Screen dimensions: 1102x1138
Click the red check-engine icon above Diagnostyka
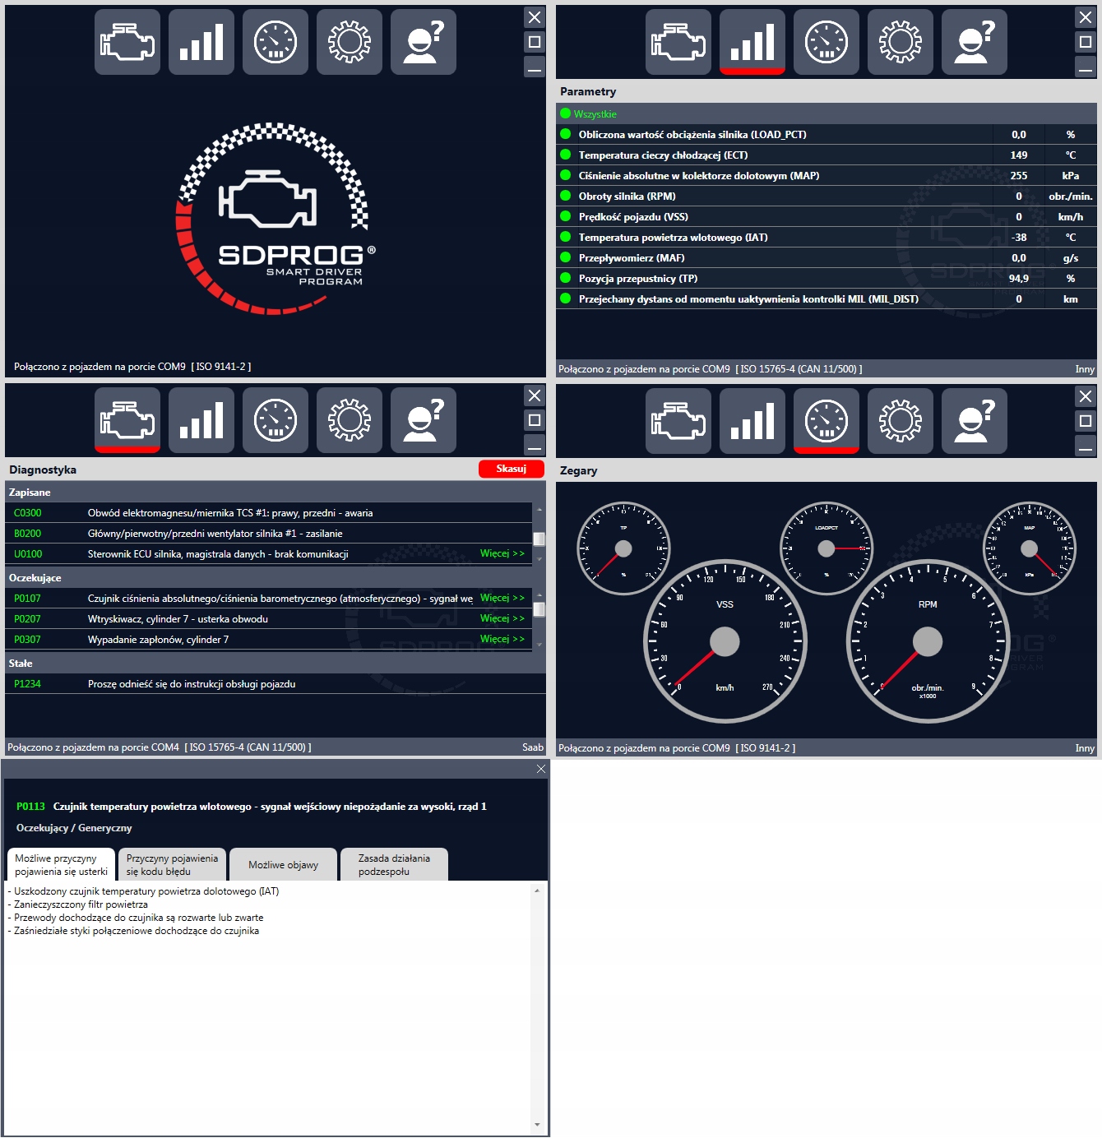(x=127, y=420)
